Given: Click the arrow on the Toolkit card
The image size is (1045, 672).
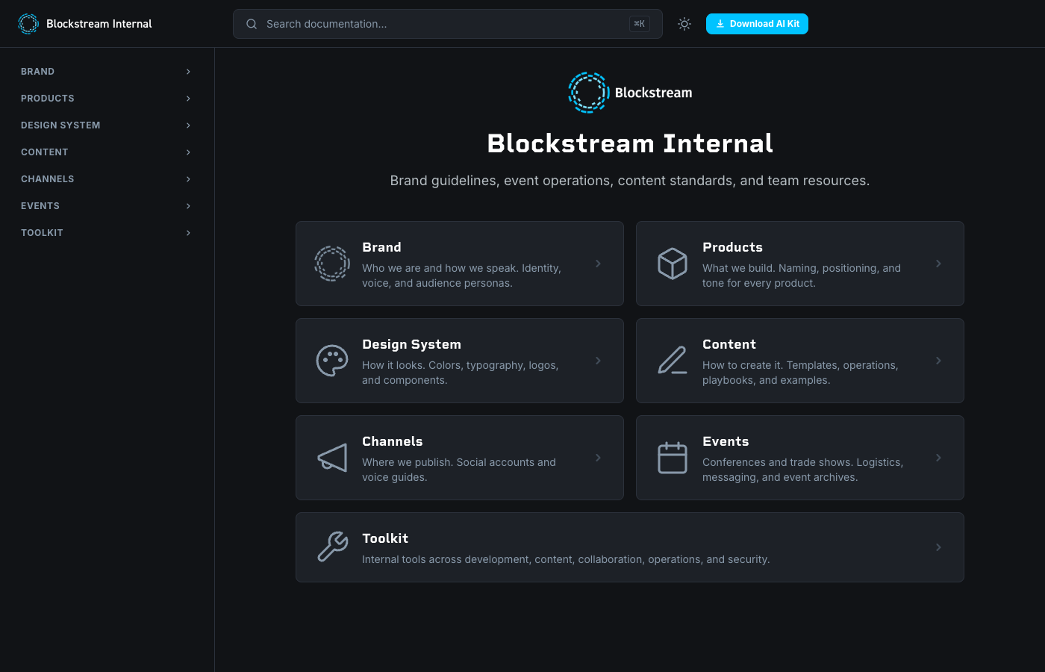Looking at the screenshot, I should (938, 547).
